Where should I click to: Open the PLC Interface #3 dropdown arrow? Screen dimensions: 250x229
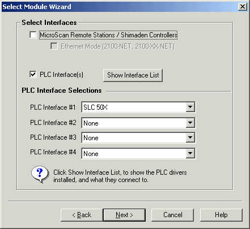190,137
